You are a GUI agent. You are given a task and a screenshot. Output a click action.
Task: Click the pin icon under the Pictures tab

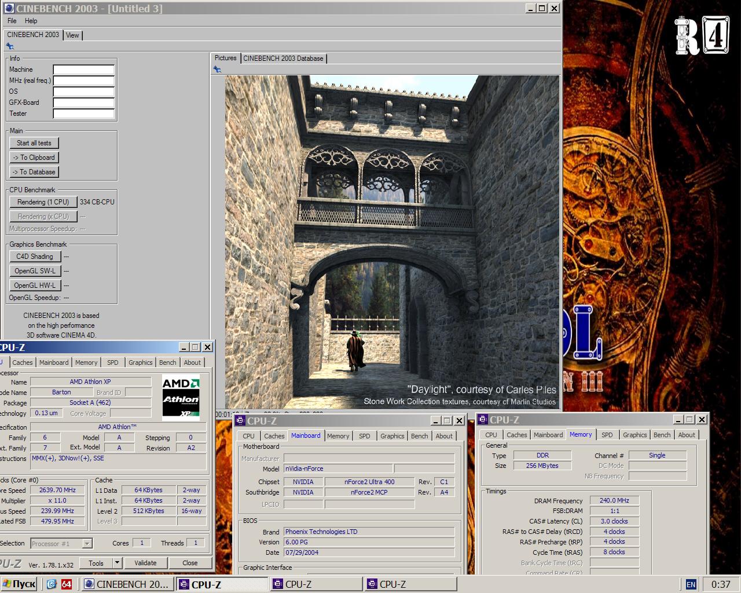pos(217,69)
